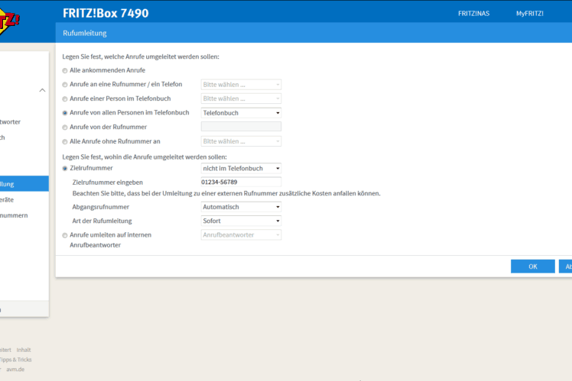Select the 'Zielrufnummer' radio button

65,168
